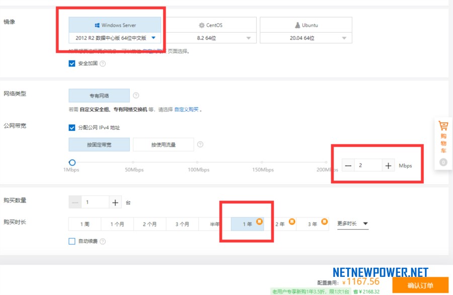Screen dimensions: 453x295
Task: Select 按固定带宽 billing mode
Action: click(99, 144)
